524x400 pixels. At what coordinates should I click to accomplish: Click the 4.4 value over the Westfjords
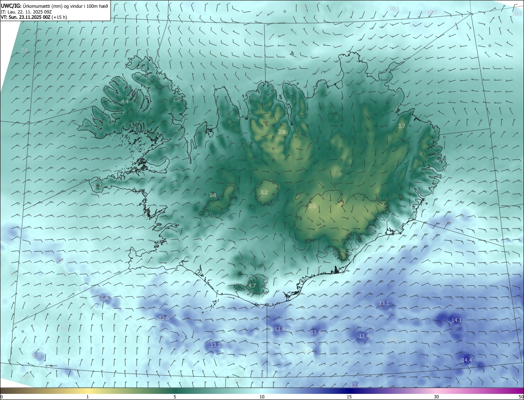[124, 101]
